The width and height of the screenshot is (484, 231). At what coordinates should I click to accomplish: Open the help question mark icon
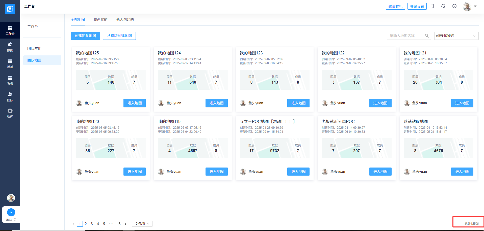pos(454,6)
